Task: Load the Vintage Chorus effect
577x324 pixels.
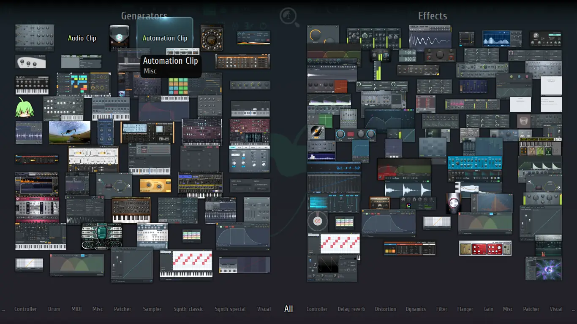Action: point(410,248)
